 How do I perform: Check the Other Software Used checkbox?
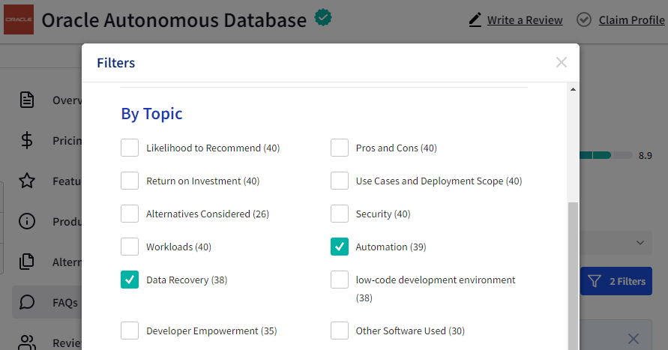pos(340,331)
